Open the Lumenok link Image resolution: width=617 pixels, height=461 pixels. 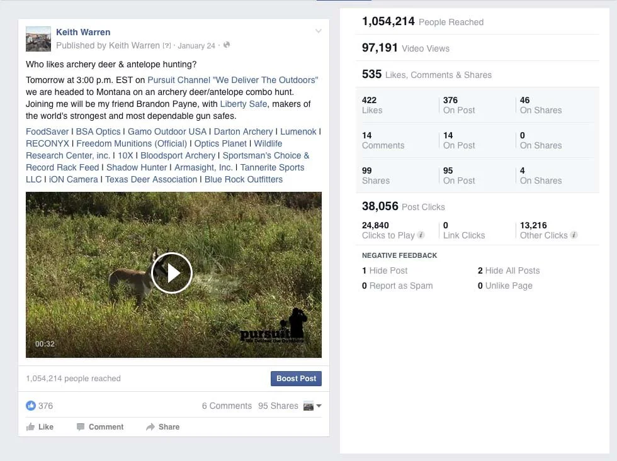pyautogui.click(x=298, y=131)
